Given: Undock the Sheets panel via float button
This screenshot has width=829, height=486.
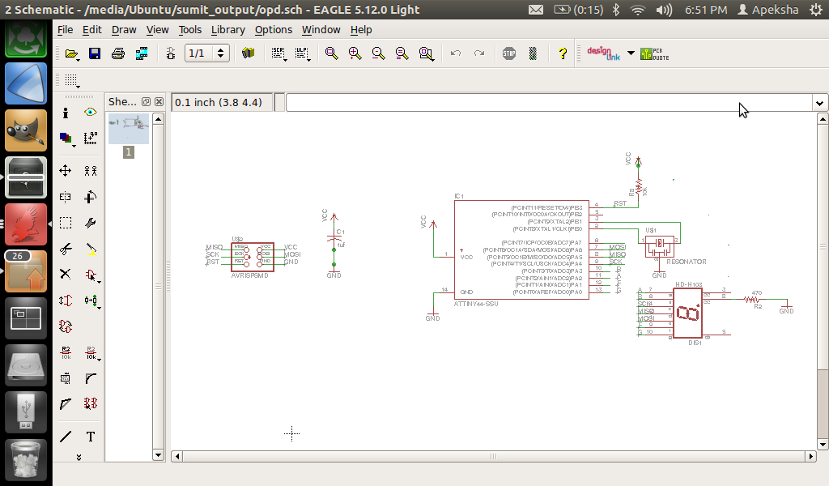Looking at the screenshot, I should pyautogui.click(x=146, y=102).
